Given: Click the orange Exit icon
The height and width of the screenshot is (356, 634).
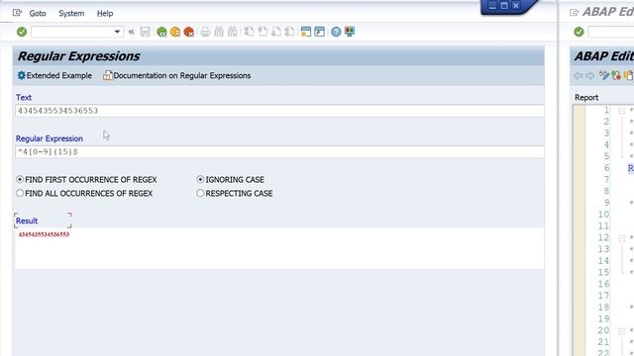Looking at the screenshot, I should (x=175, y=32).
